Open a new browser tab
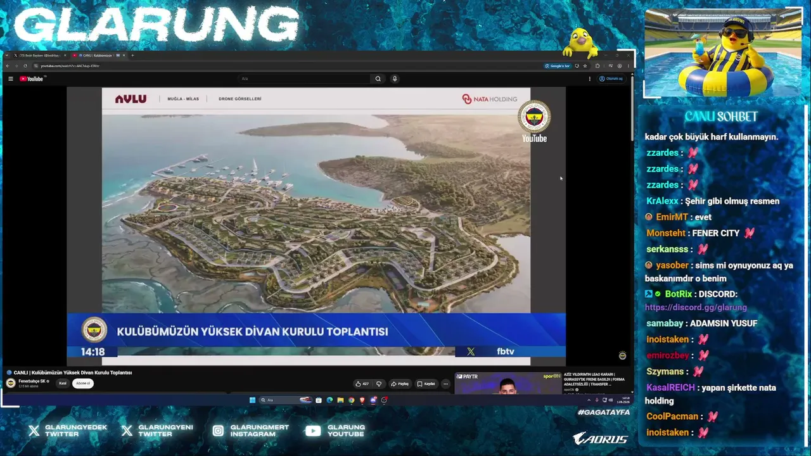Screen dimensions: 811x456 (132, 55)
